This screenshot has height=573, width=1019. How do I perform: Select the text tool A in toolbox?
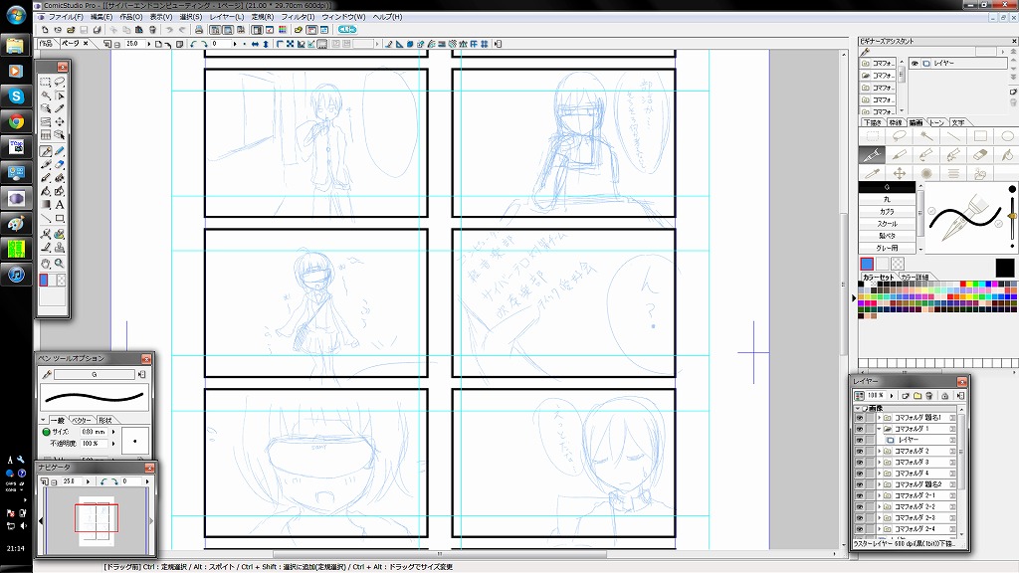(59, 205)
